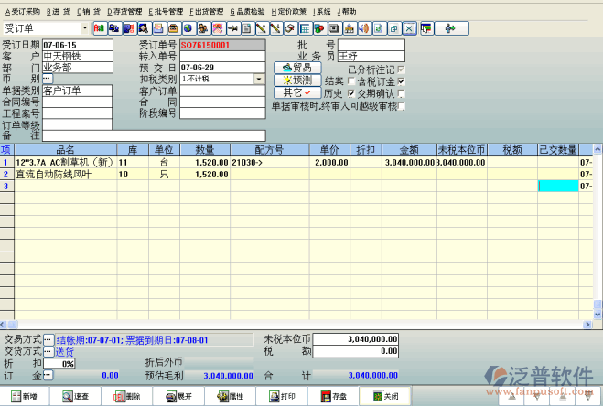Click the 新增 (New) icon button

pos(25,397)
